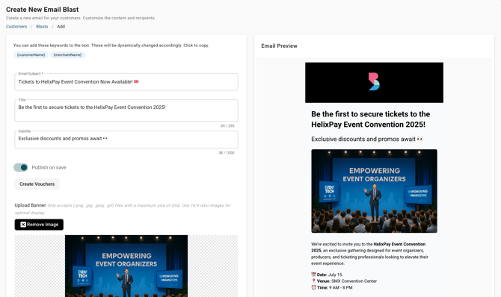
Task: Click into the Subtitle text field
Action: point(126,140)
